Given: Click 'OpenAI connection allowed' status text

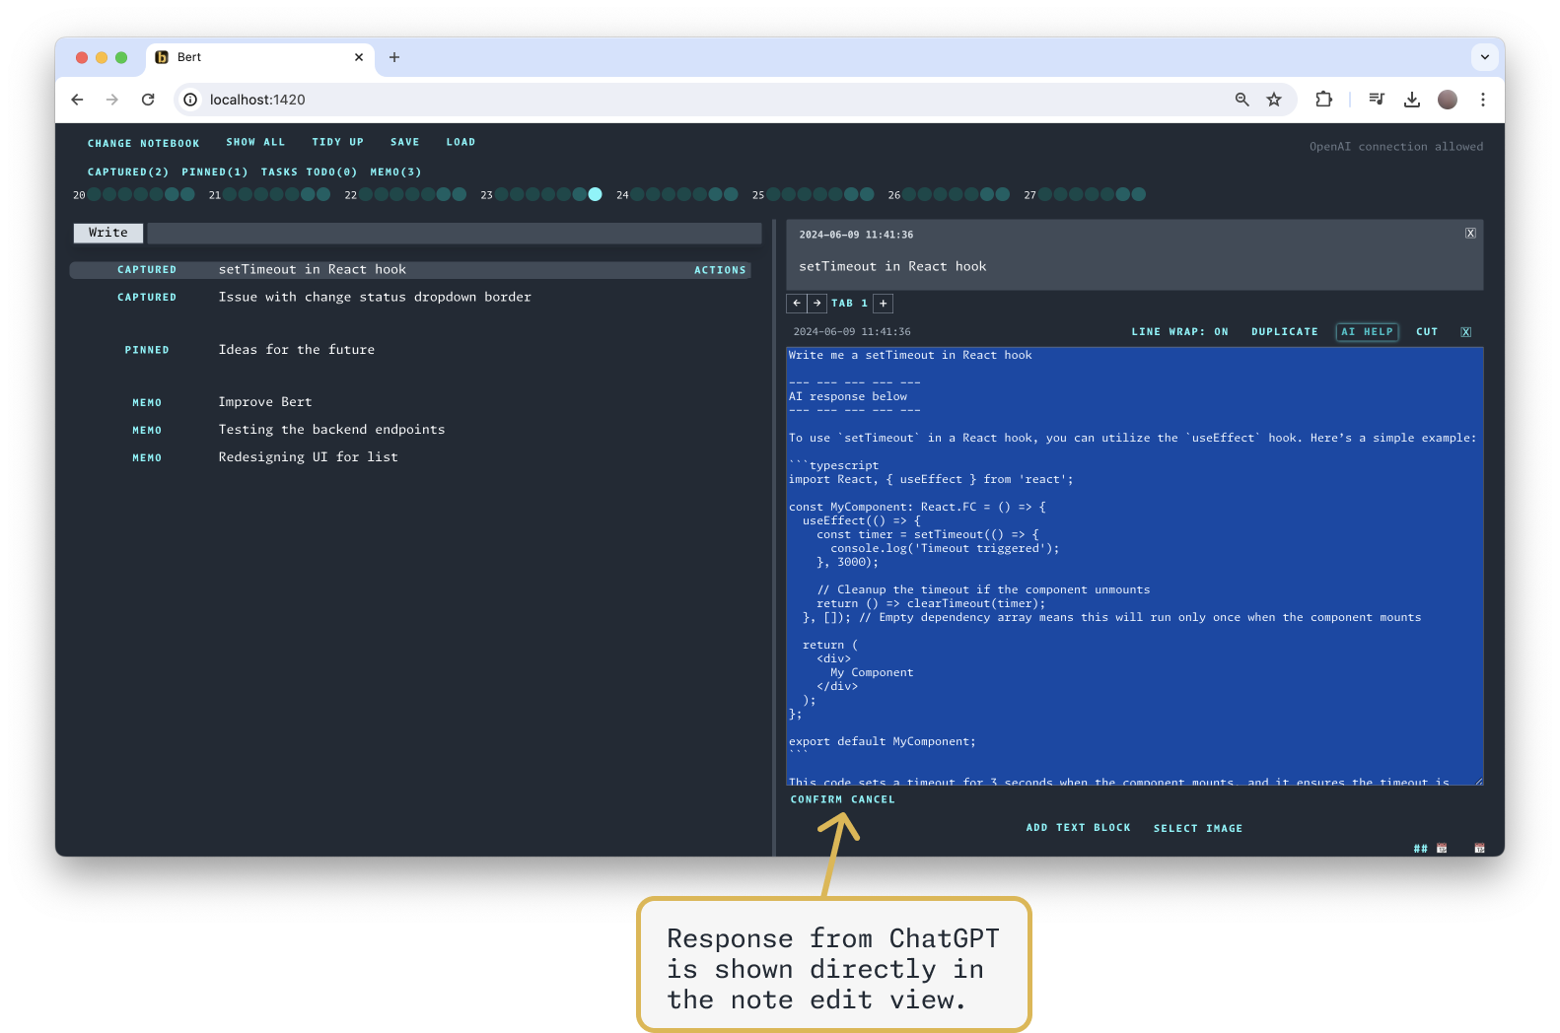Looking at the screenshot, I should [x=1395, y=147].
